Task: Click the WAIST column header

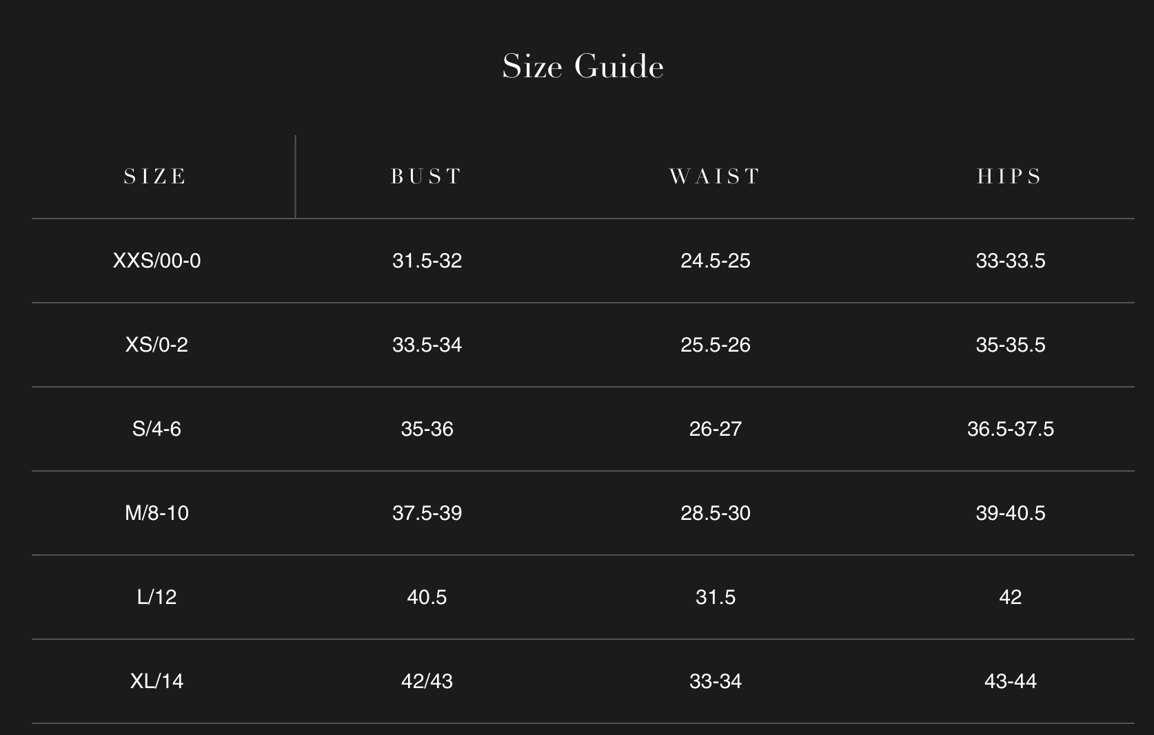Action: click(715, 177)
